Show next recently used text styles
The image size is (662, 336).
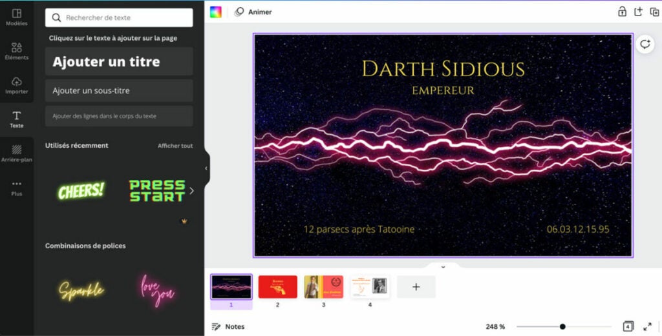click(191, 190)
